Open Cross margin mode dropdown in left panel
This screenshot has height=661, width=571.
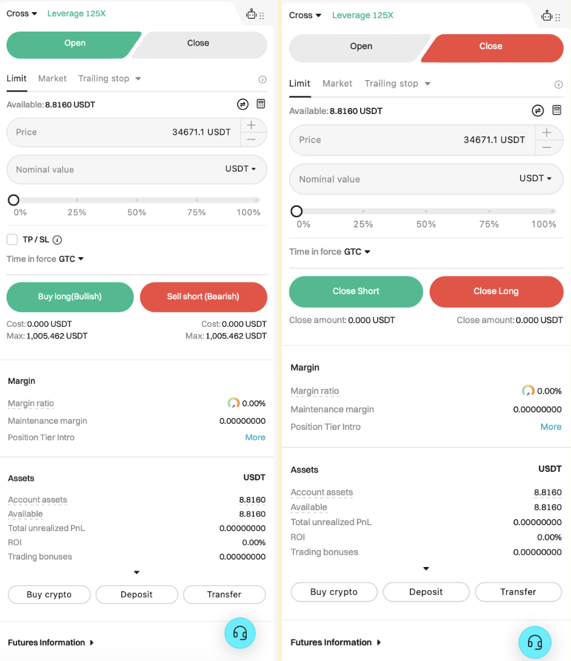tap(22, 13)
